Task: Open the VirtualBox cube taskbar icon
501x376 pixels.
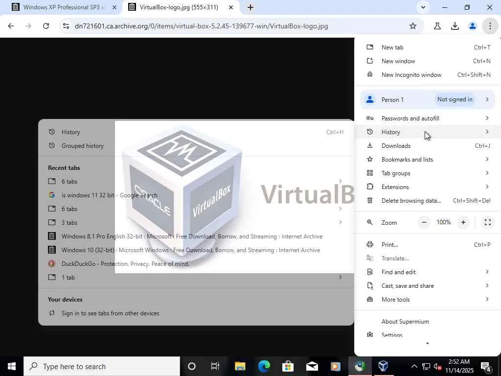Action: tap(383, 366)
